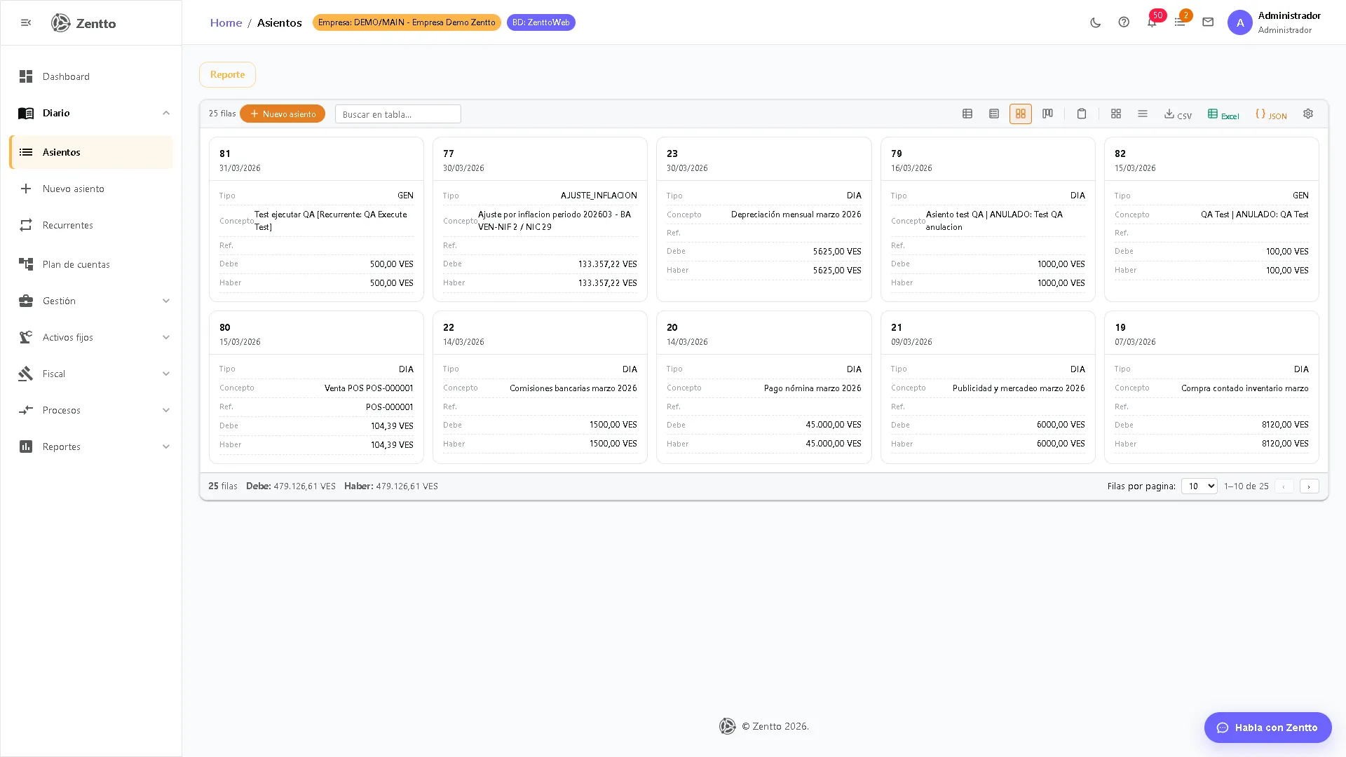Viewport: 1346px width, 757px height.
Task: Open notifications bell showing 50
Action: (x=1152, y=22)
